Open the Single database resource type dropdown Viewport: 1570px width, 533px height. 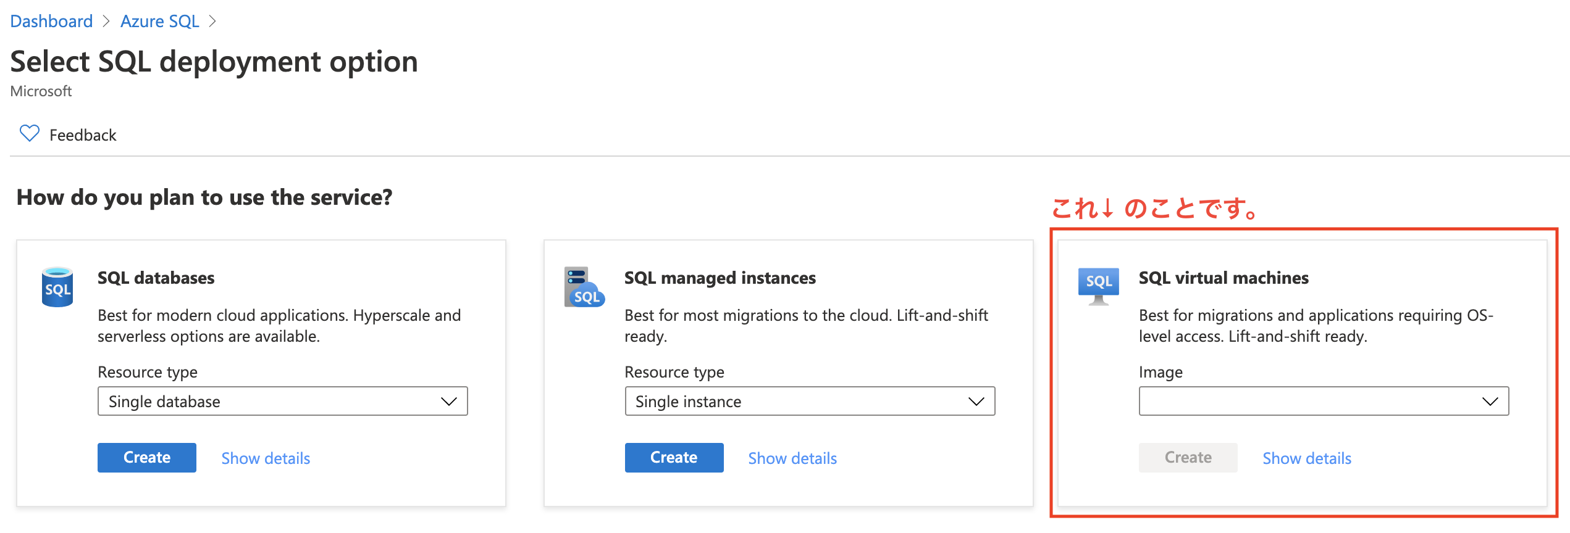coord(282,402)
